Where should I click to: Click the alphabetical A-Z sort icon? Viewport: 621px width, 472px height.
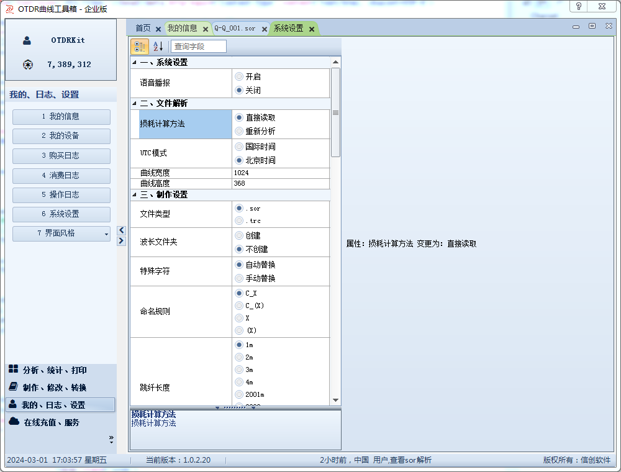[x=158, y=47]
